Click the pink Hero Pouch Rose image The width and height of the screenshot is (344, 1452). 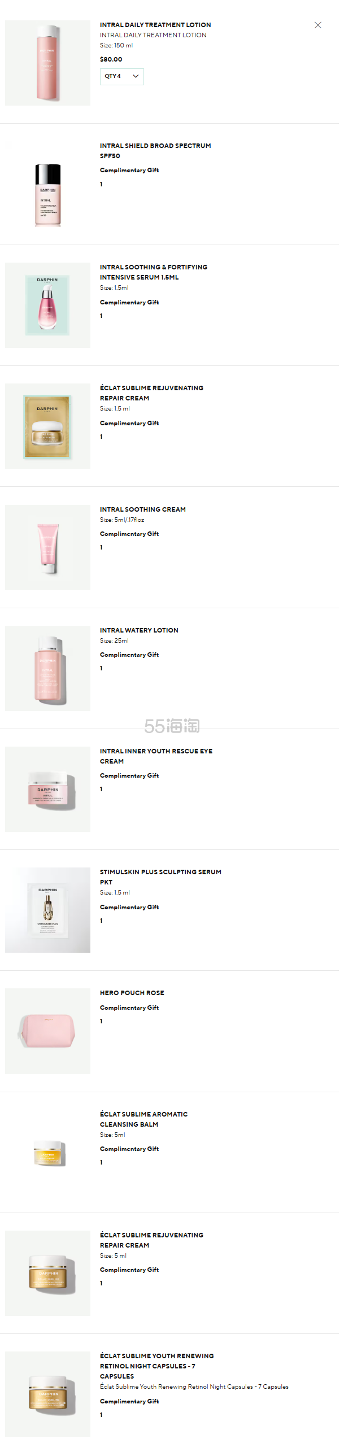coord(48,1031)
